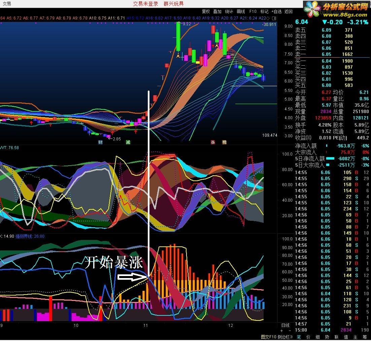This screenshot has height=341, width=371.
Task: Click the 财 marker below the chart
Action: pyautogui.click(x=100, y=142)
